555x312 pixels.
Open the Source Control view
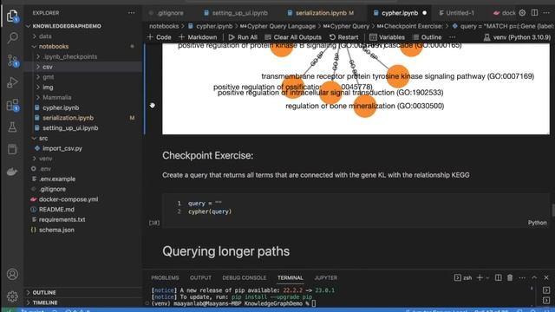pos(12,61)
